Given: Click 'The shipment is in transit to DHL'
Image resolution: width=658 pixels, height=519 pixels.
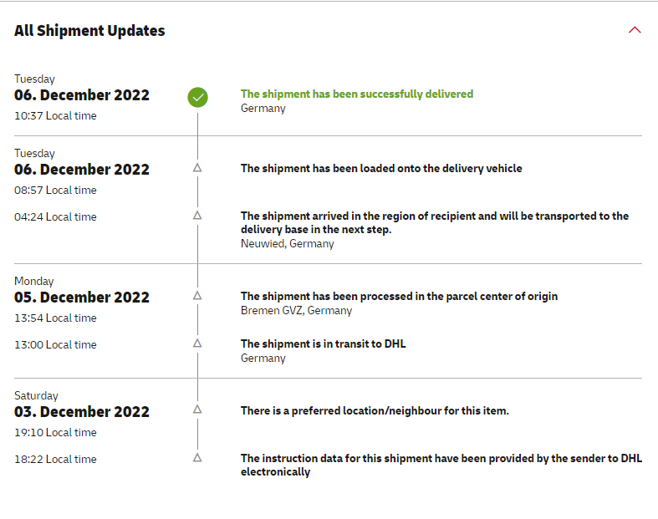Looking at the screenshot, I should (x=323, y=343).
